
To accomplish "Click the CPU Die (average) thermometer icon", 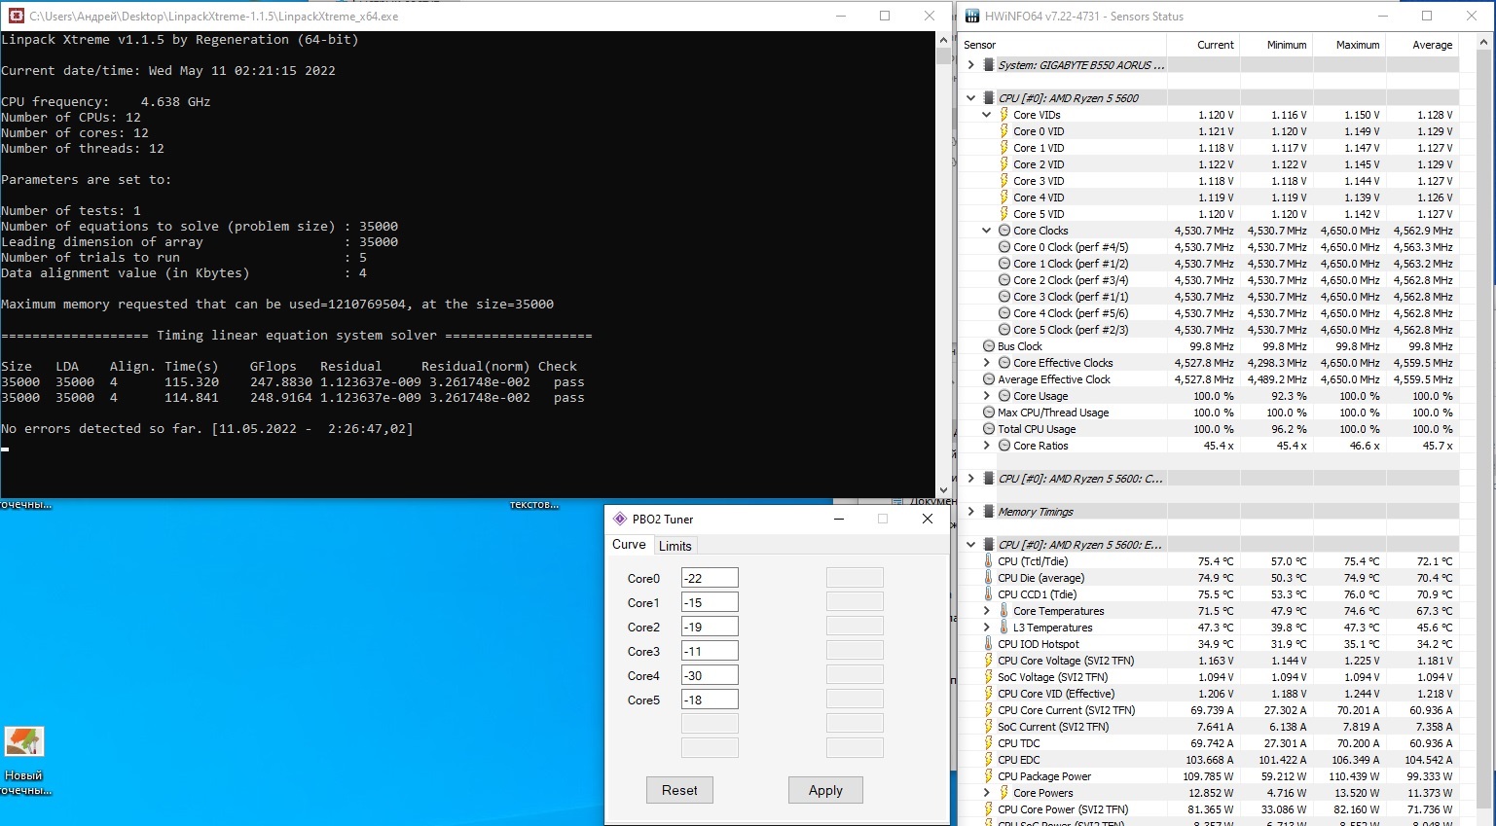I will tap(989, 578).
